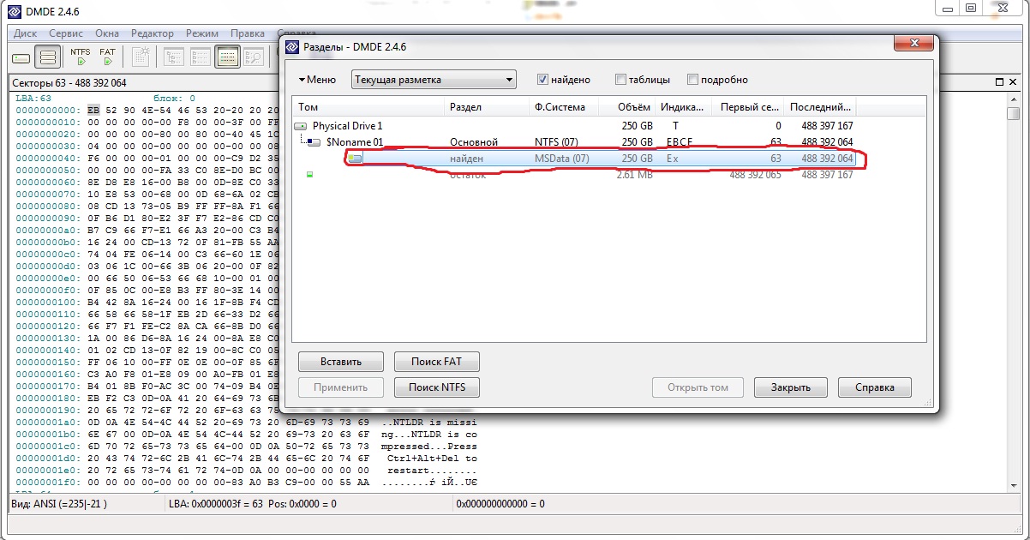Sort by the 'Ф.Система' column header
The width and height of the screenshot is (1030, 540).
(x=565, y=107)
